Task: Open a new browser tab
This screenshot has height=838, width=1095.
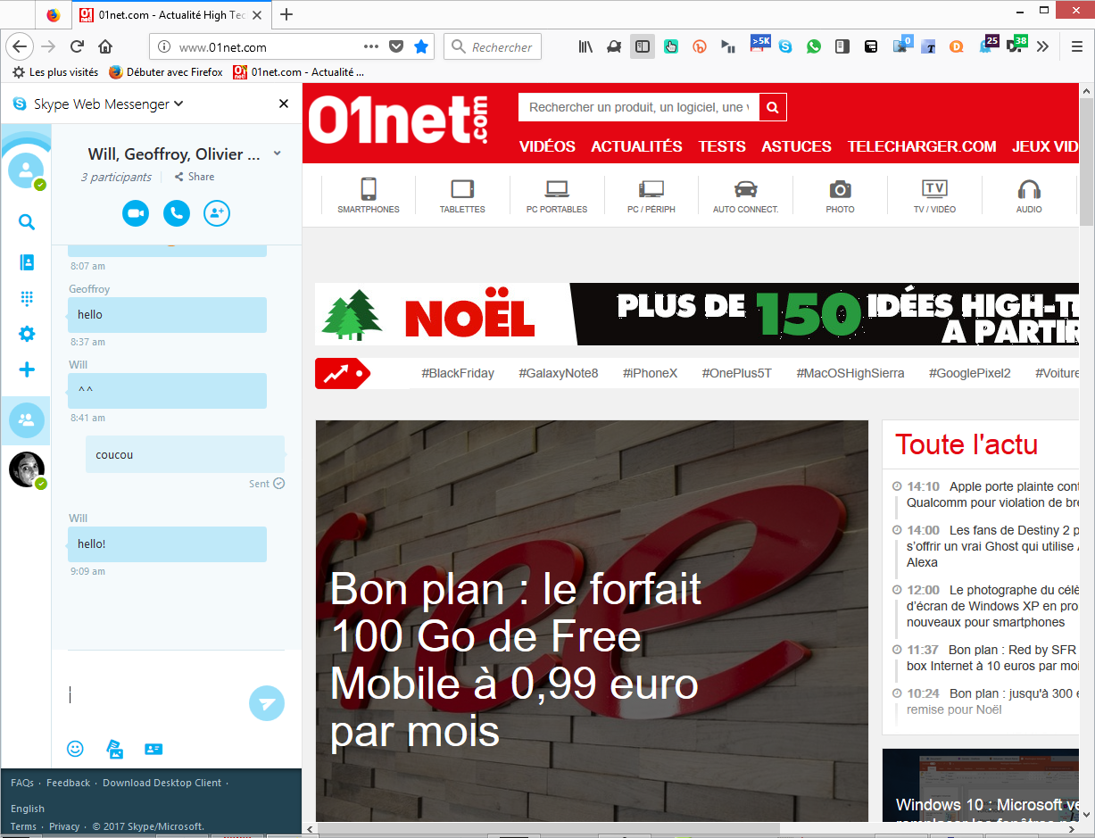Action: pyautogui.click(x=286, y=14)
